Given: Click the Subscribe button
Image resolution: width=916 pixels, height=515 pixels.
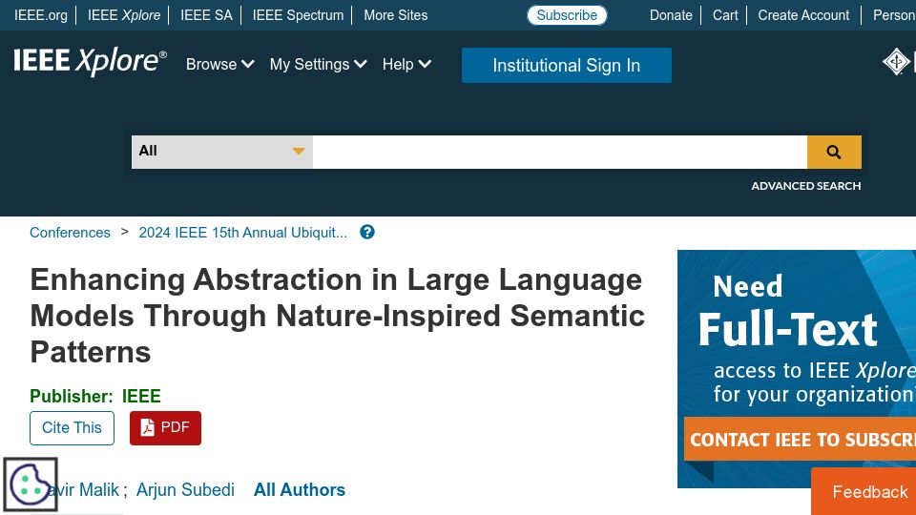Looking at the screenshot, I should (567, 15).
